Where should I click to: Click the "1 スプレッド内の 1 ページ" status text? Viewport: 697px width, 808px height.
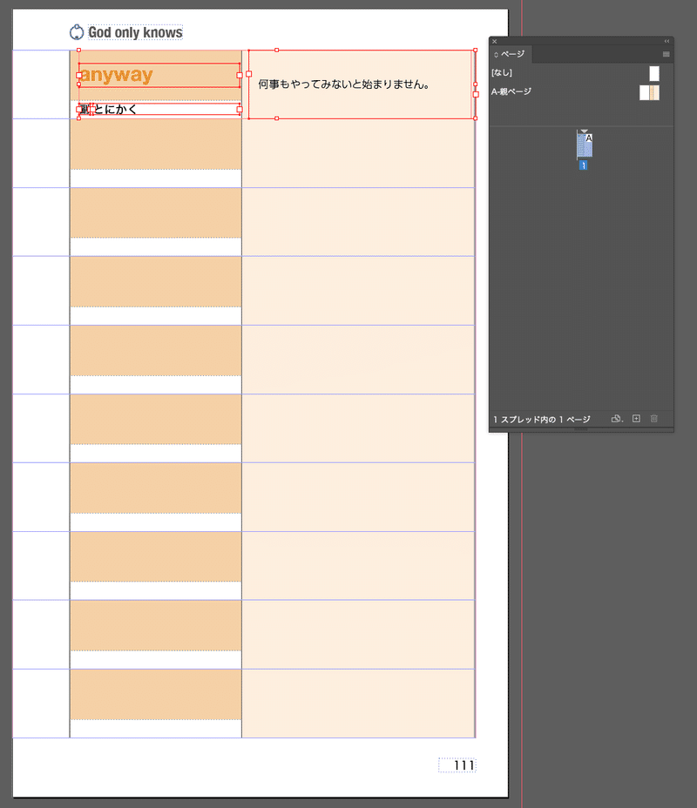coord(541,420)
